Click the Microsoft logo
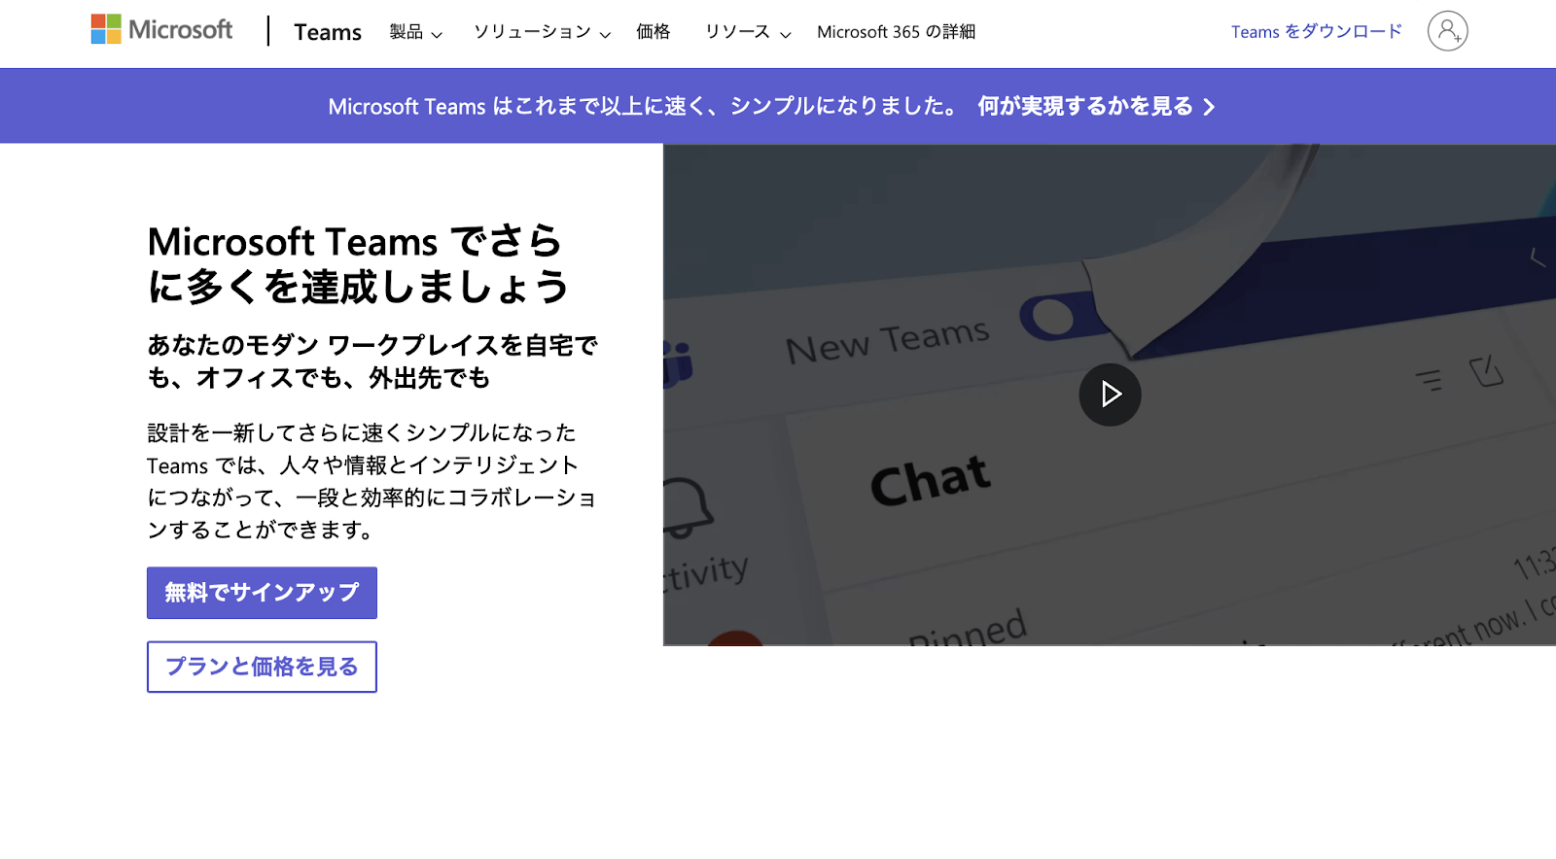This screenshot has height=859, width=1556. 161,30
